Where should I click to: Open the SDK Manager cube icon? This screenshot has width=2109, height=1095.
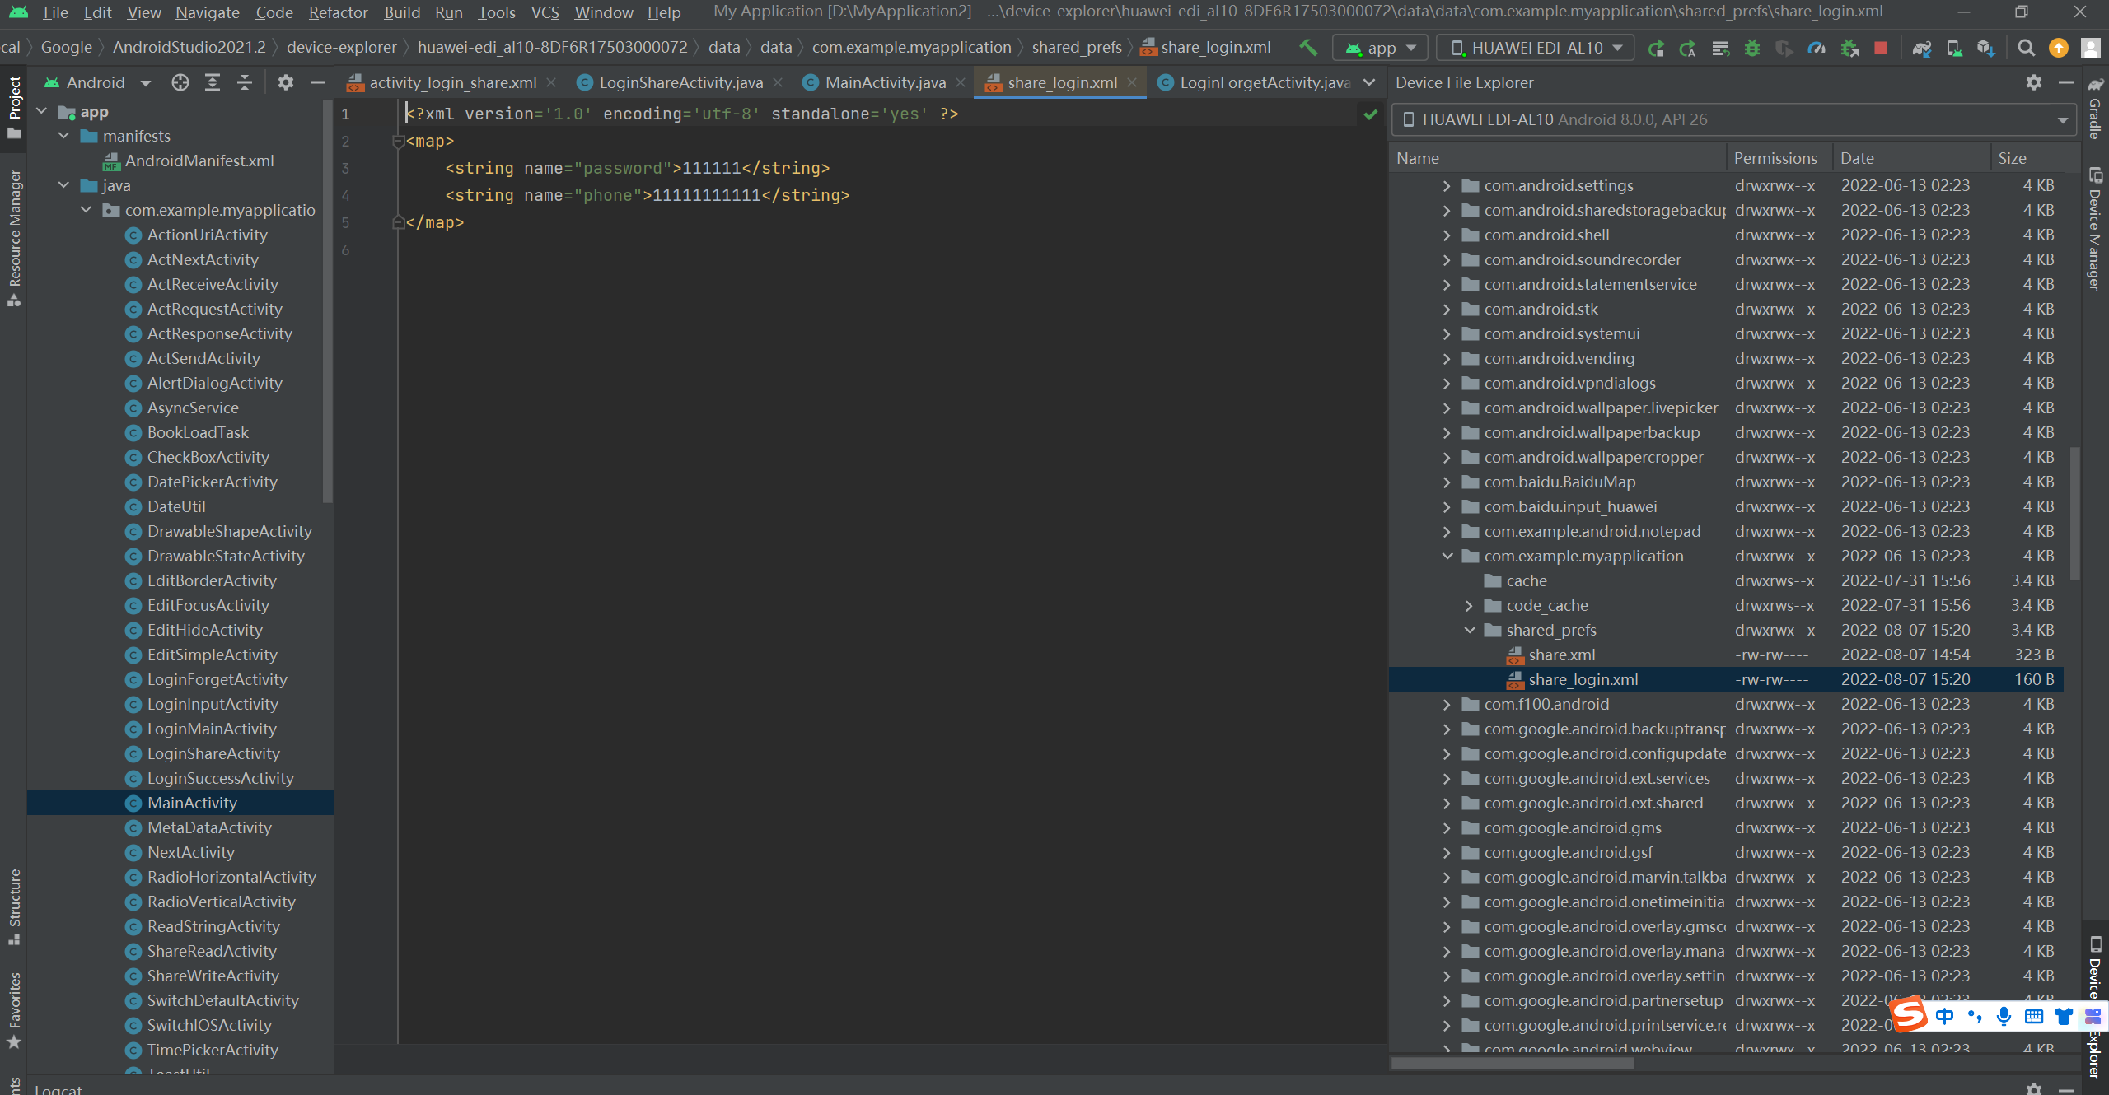(1985, 48)
